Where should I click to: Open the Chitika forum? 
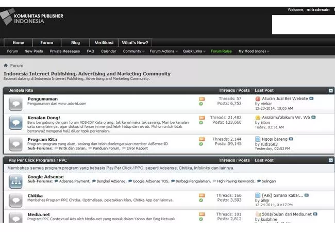tap(35, 196)
